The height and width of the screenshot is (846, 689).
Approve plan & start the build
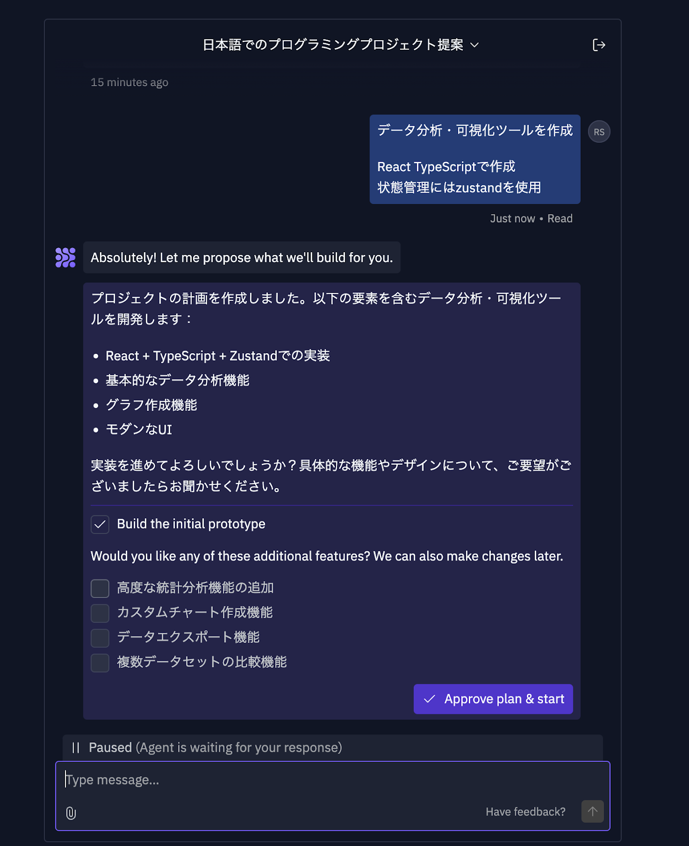coord(493,699)
